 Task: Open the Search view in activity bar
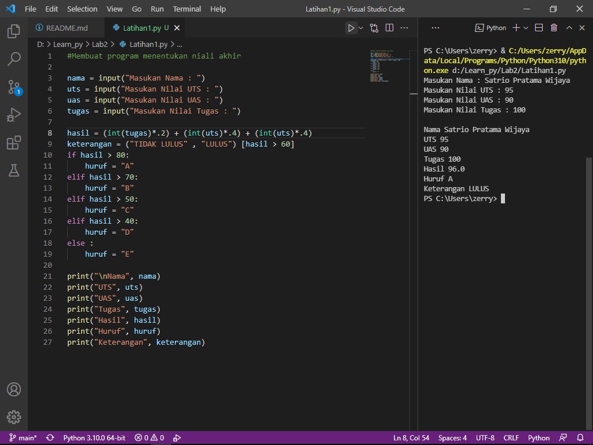point(14,59)
